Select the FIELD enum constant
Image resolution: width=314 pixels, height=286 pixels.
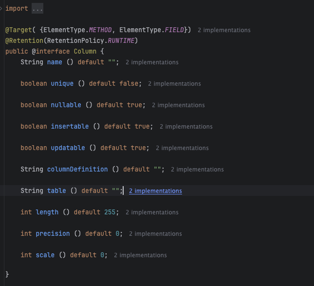tap(174, 30)
